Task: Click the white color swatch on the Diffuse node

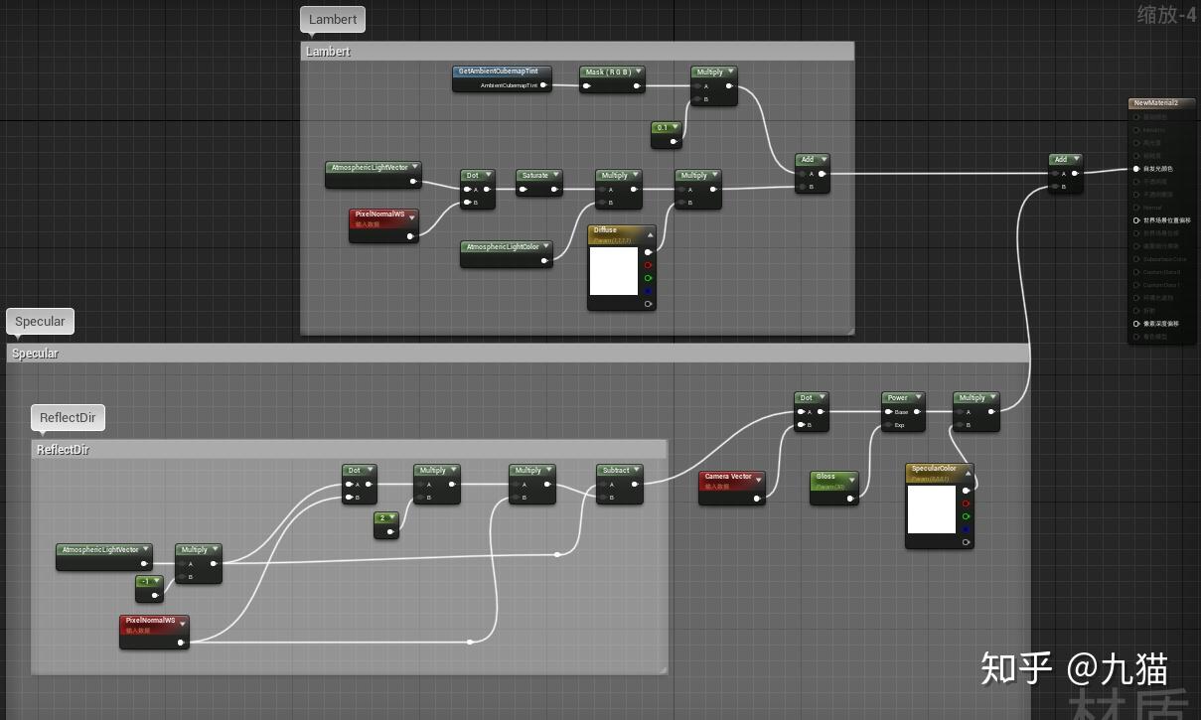Action: tap(614, 271)
